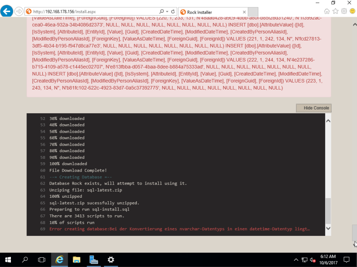Click the address bar URL field
The image size is (357, 267).
[93, 12]
